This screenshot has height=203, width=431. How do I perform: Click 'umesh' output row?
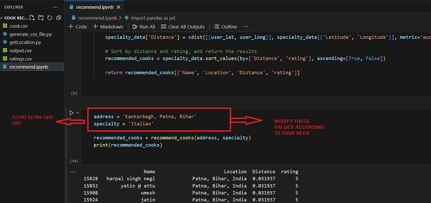(147, 193)
